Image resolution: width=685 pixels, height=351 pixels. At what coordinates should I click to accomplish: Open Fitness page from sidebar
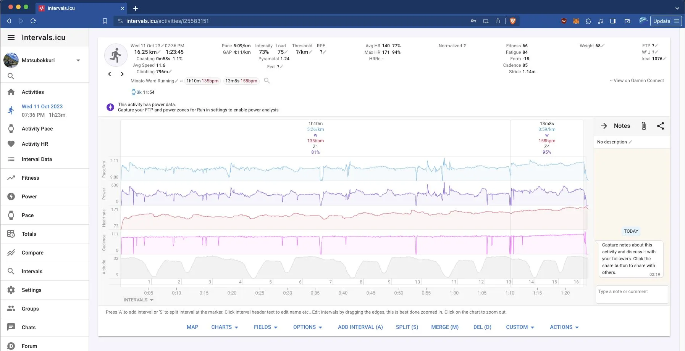30,178
